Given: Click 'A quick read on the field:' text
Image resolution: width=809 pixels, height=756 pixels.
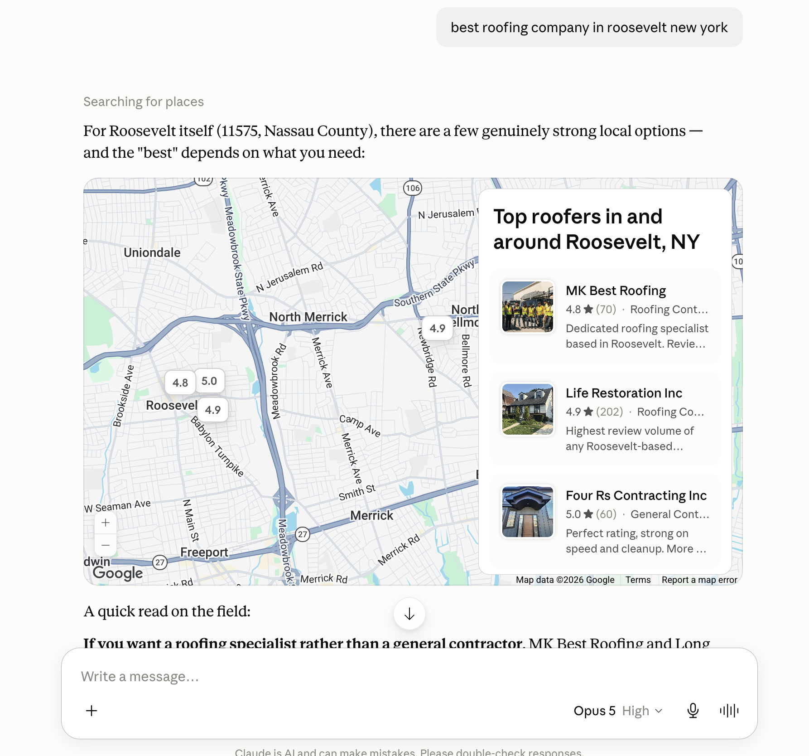Looking at the screenshot, I should 167,611.
